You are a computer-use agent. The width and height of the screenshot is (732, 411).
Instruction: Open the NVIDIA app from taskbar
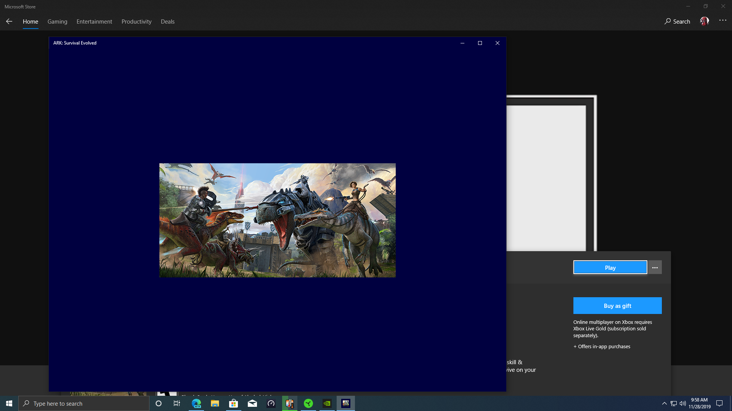click(x=327, y=403)
